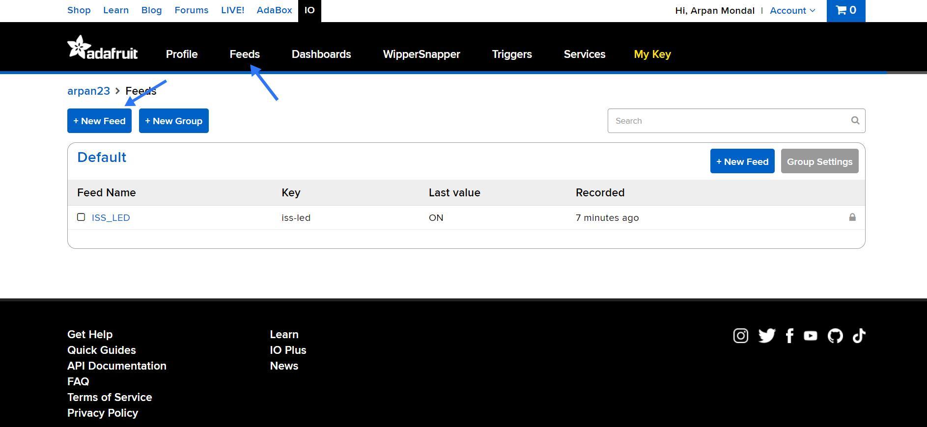This screenshot has width=927, height=427.
Task: Click the Recorded column header
Action: (600, 192)
